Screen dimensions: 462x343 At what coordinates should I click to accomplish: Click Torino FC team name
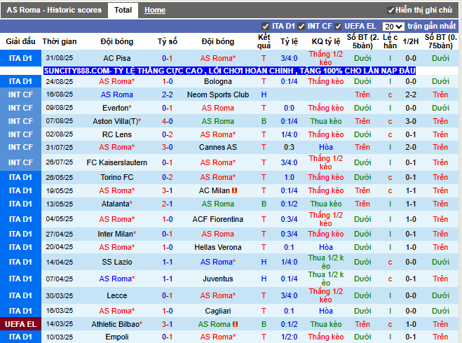coord(116,177)
